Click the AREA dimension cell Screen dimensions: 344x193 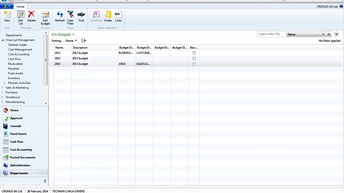click(x=127, y=64)
